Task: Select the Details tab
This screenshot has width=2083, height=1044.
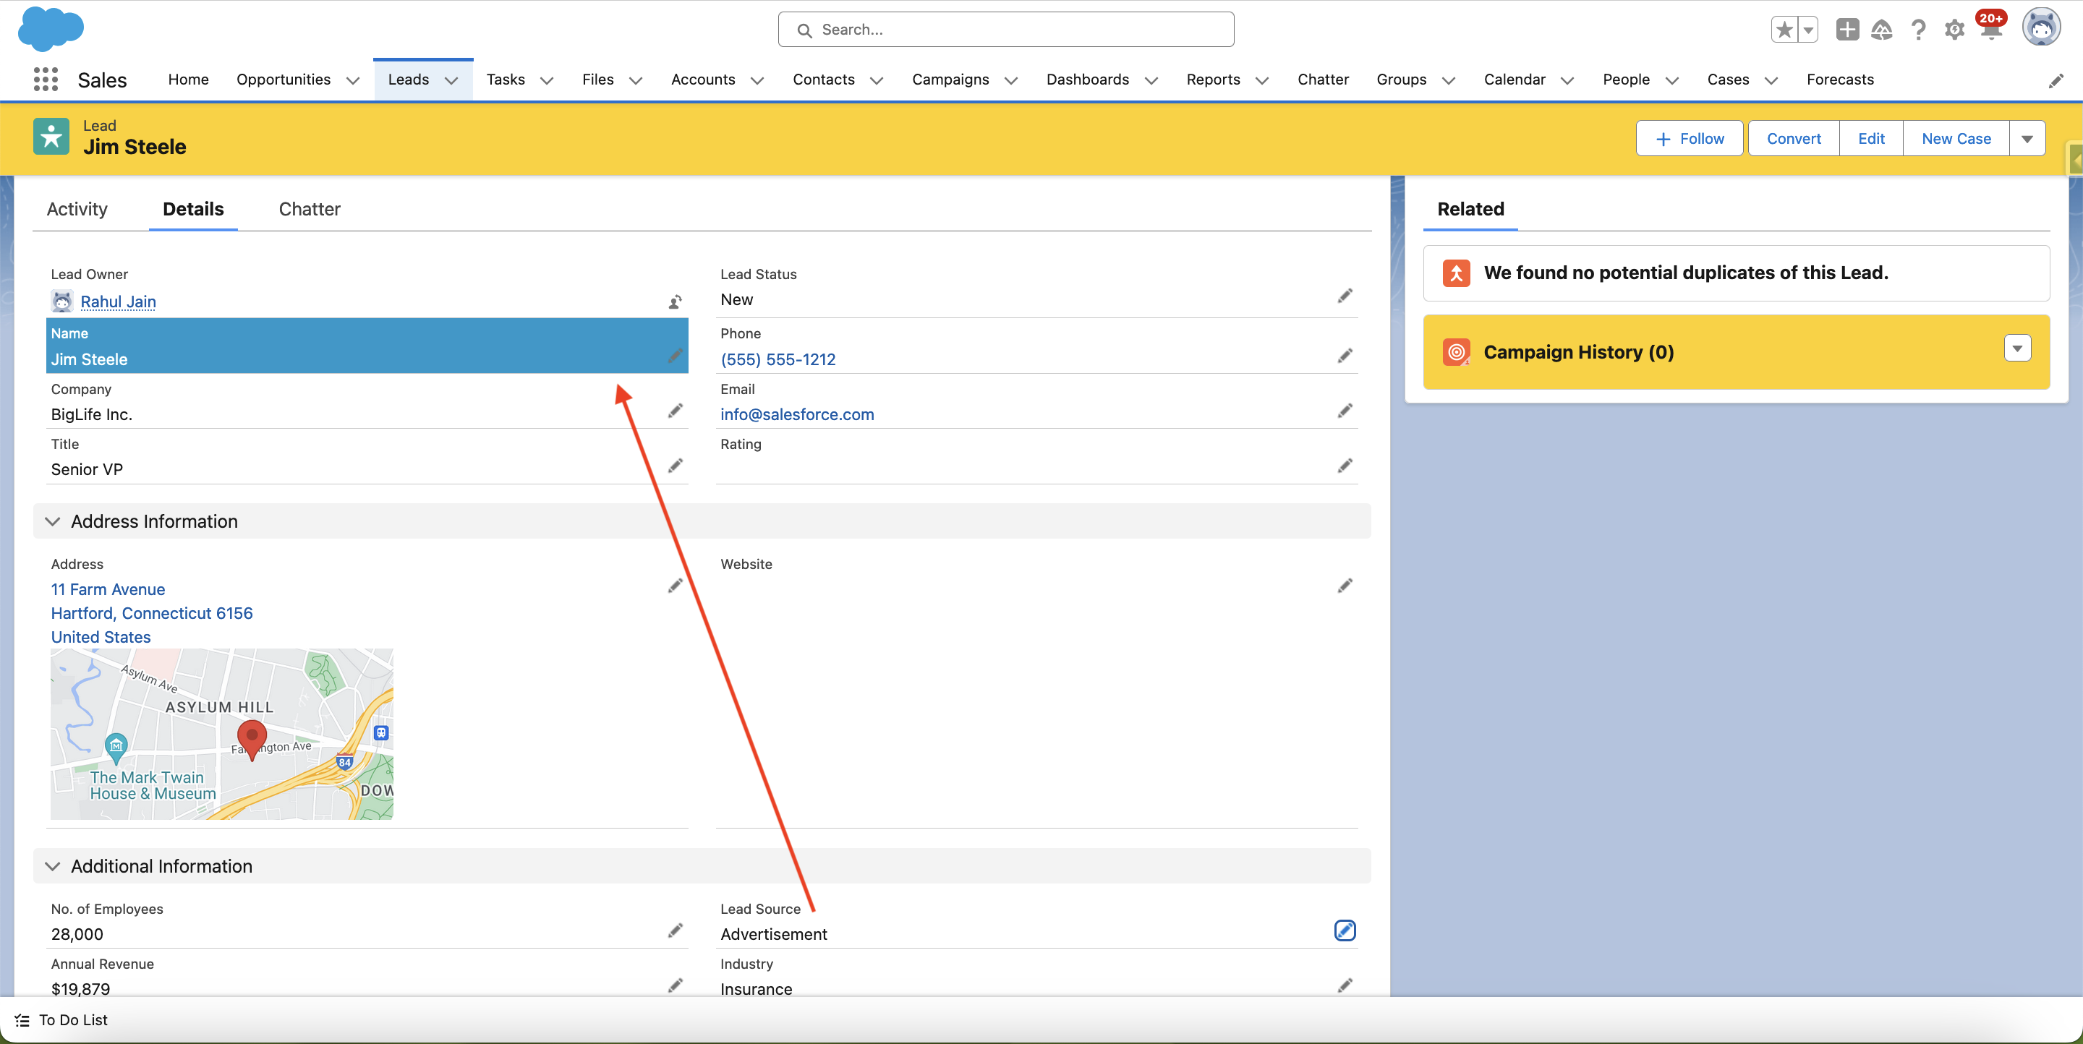Action: [x=193, y=209]
